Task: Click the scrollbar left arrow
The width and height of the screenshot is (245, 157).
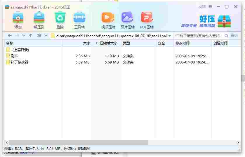Action: pos(7,142)
